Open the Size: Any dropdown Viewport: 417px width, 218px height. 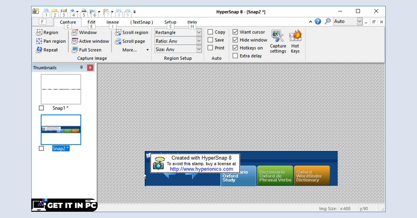(199, 49)
